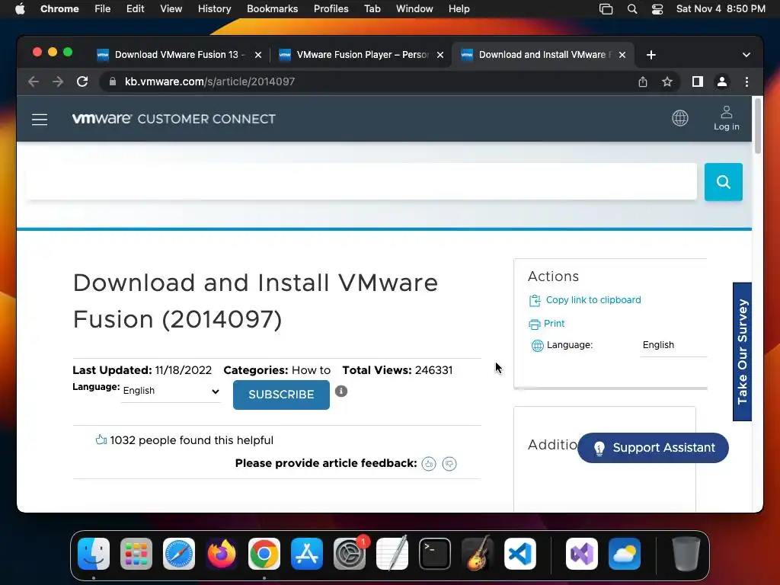780x585 pixels.
Task: Share this page via share icon
Action: [643, 82]
